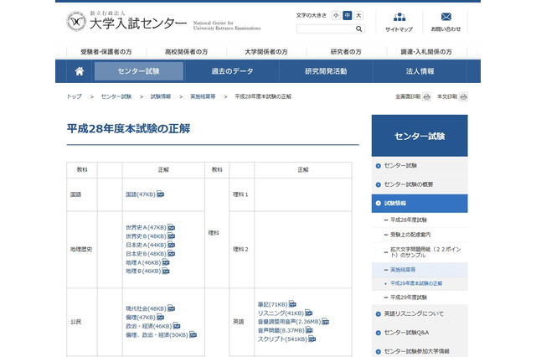Open the お問い合わせ mail icon

[x=446, y=17]
